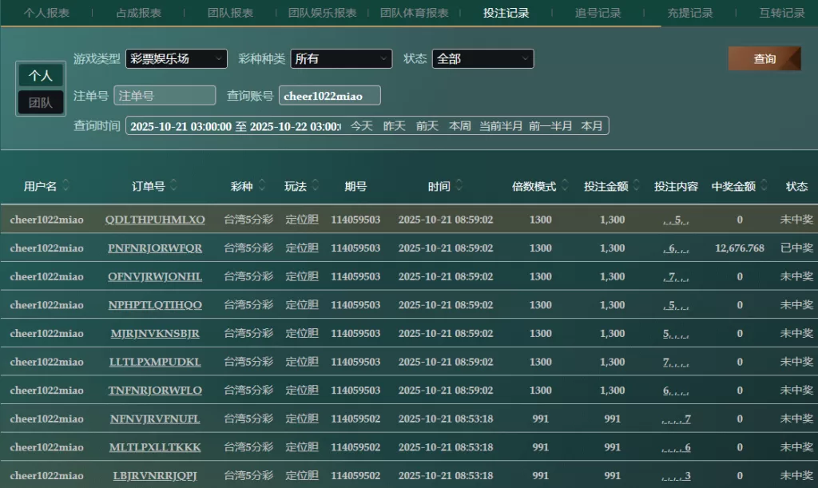
Task: Sort by 投注金额 with its sort icon
Action: (637, 186)
